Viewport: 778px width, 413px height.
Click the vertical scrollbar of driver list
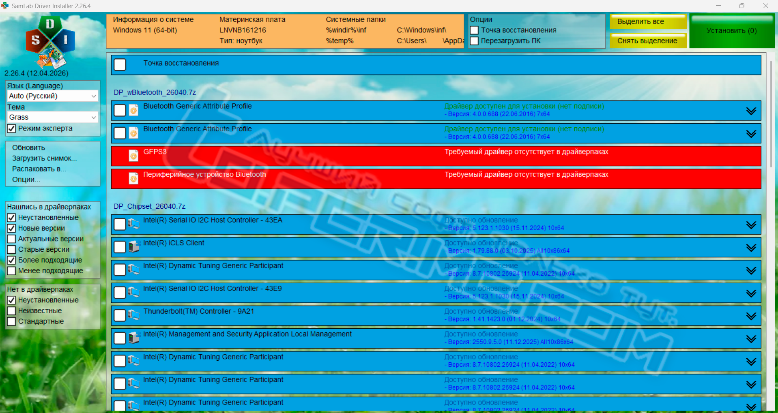pos(771,113)
